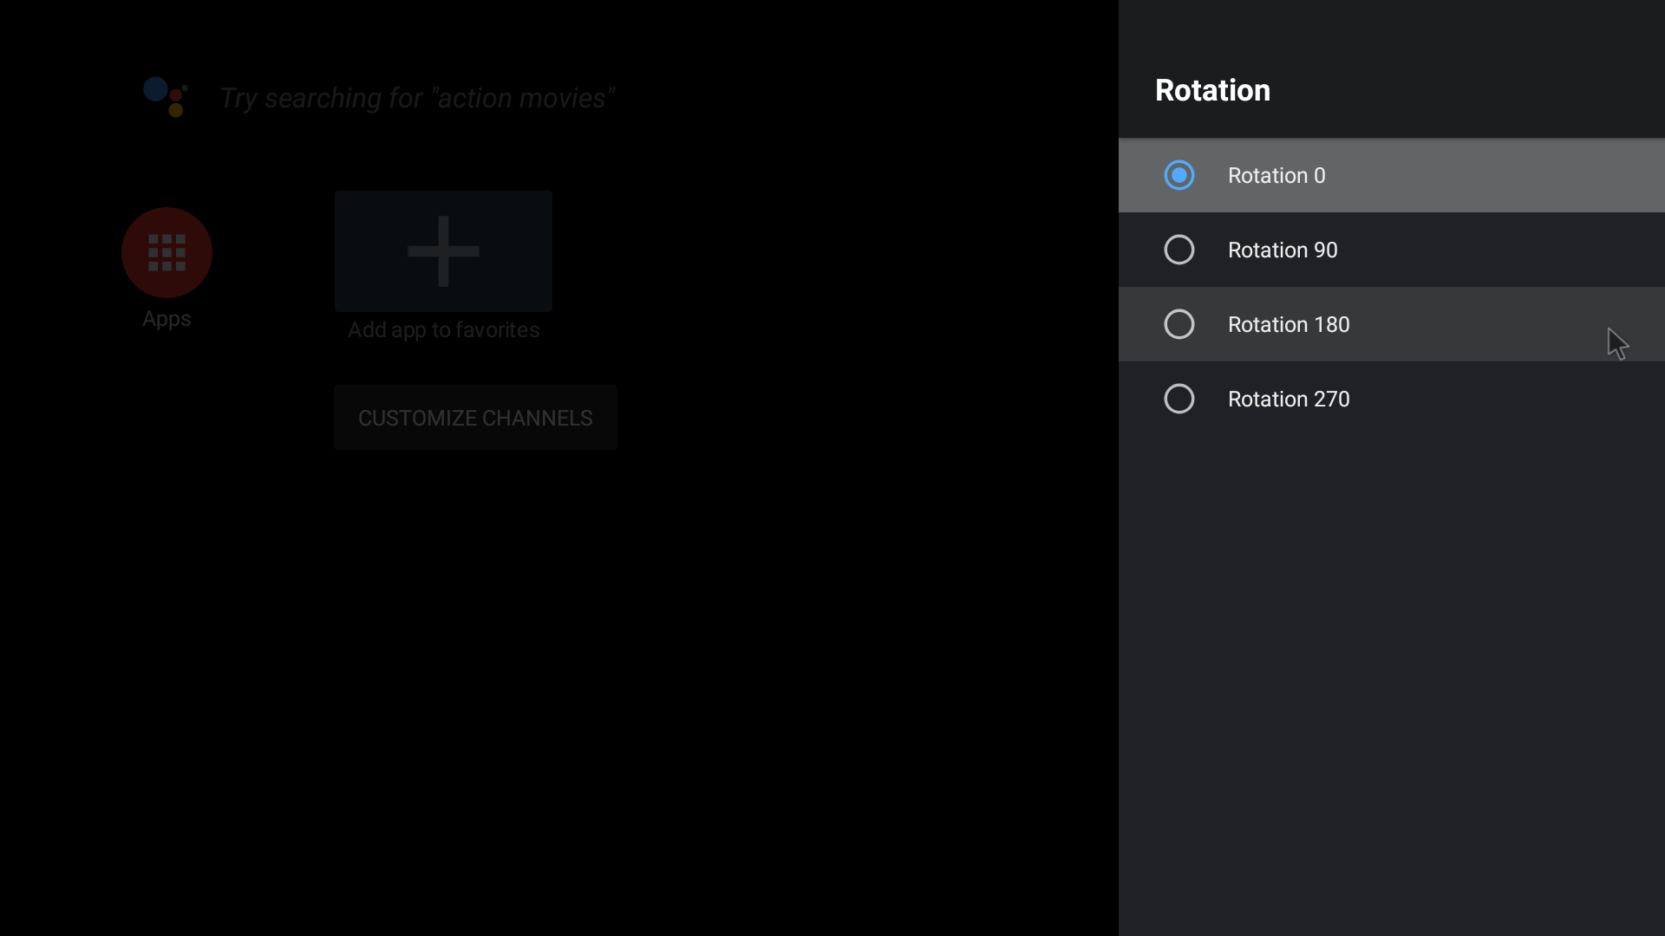Click the search suggestion for action movies

[x=417, y=98]
